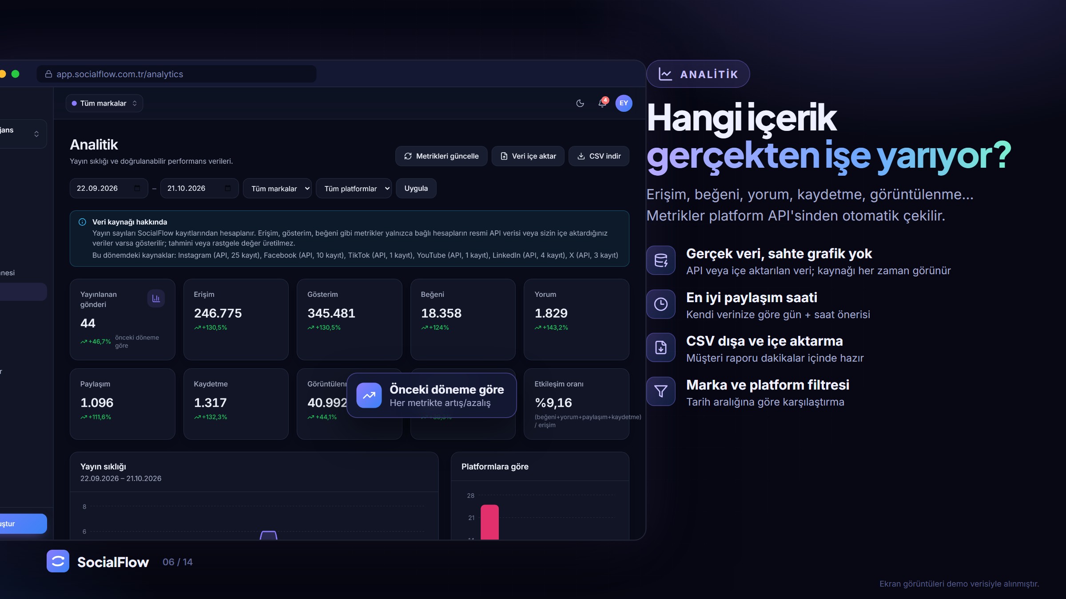The width and height of the screenshot is (1066, 599).
Task: Select the Kaydetme 1.317 metric card
Action: [x=236, y=404]
